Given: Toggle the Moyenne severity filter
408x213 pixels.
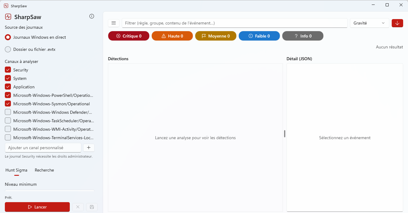Looking at the screenshot, I should 216,36.
